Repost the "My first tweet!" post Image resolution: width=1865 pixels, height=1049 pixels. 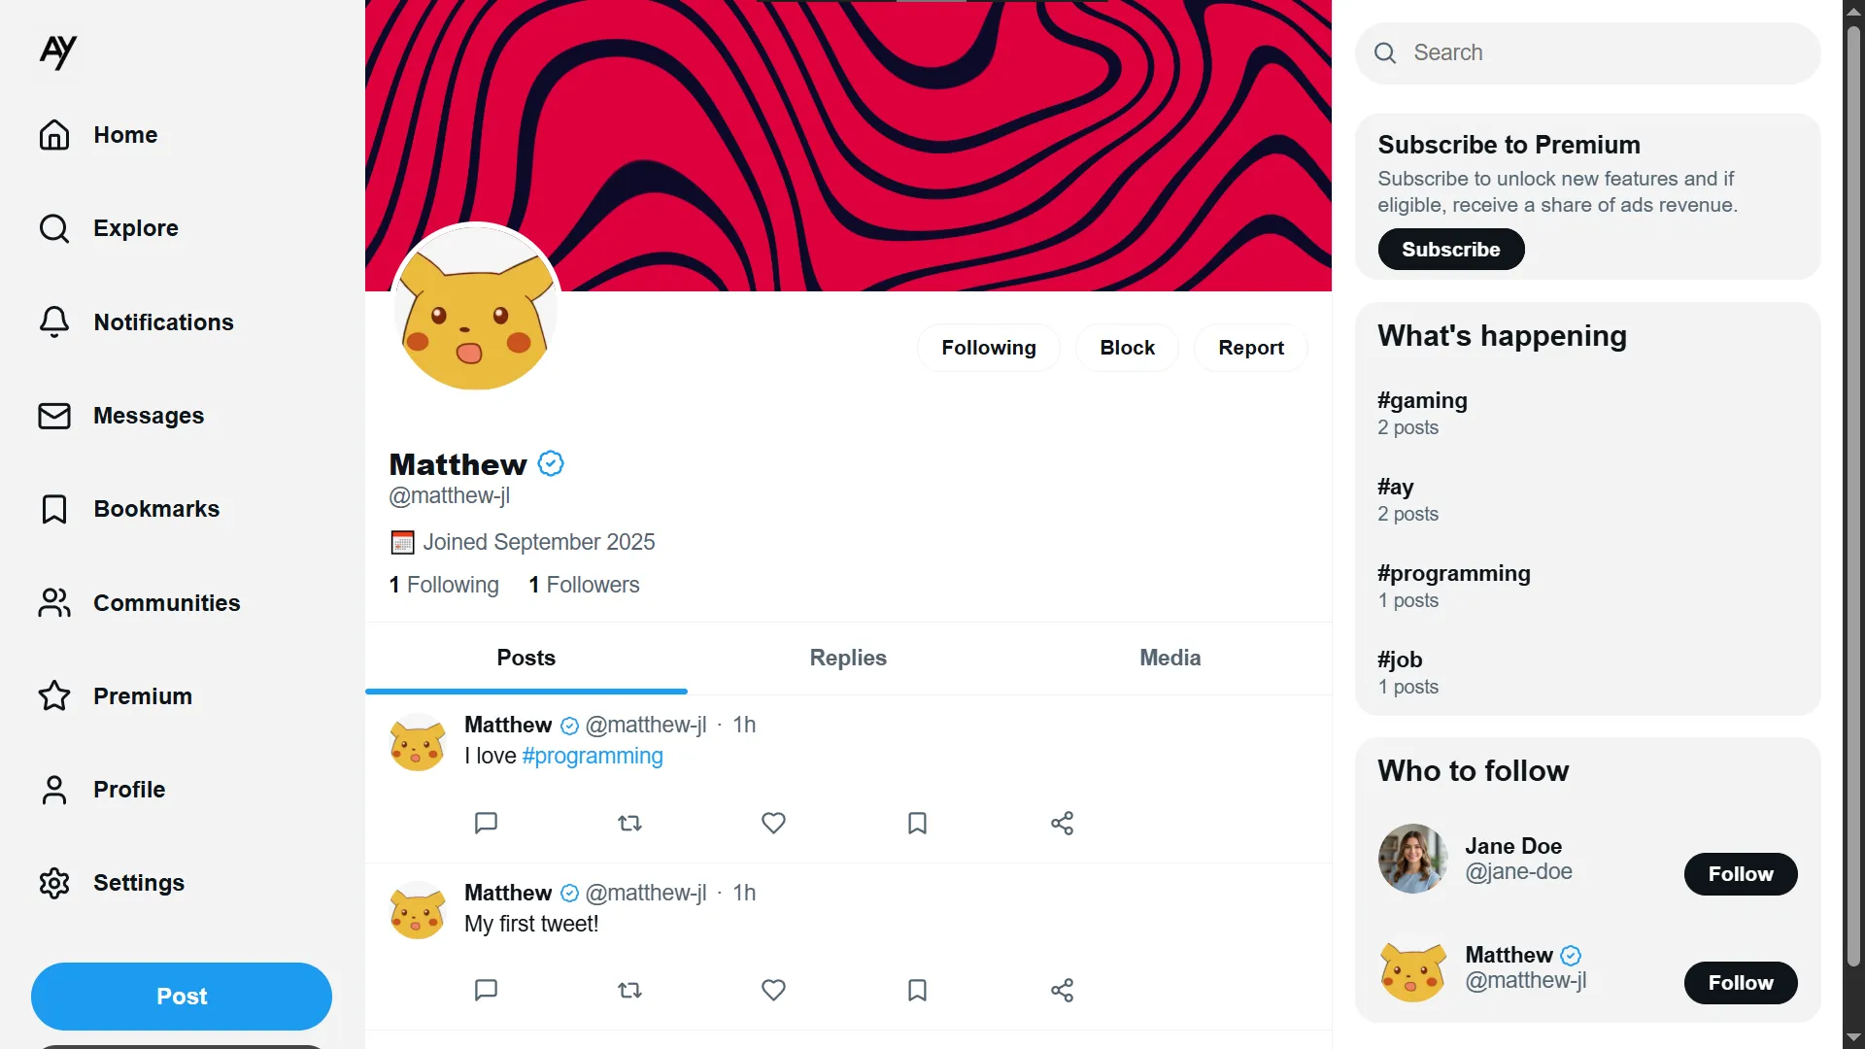tap(629, 991)
